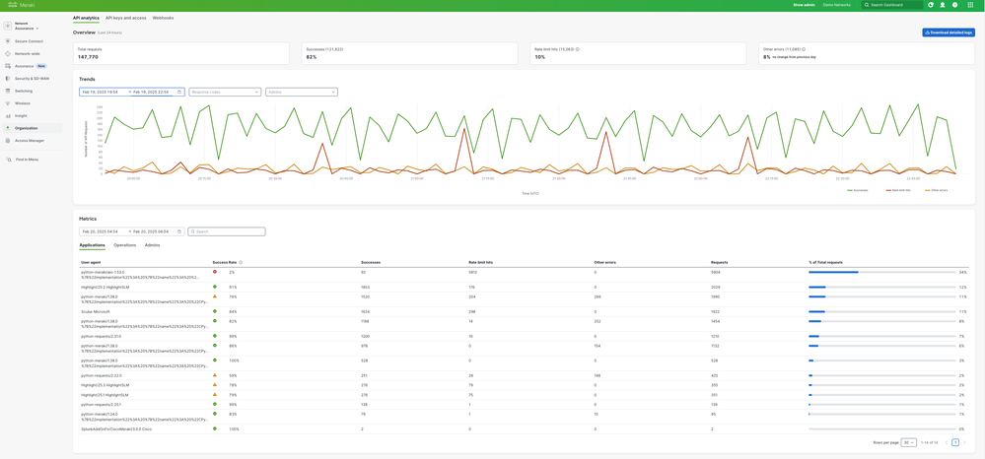Toggle Successes series in chart legend
985x459 pixels.
point(858,190)
